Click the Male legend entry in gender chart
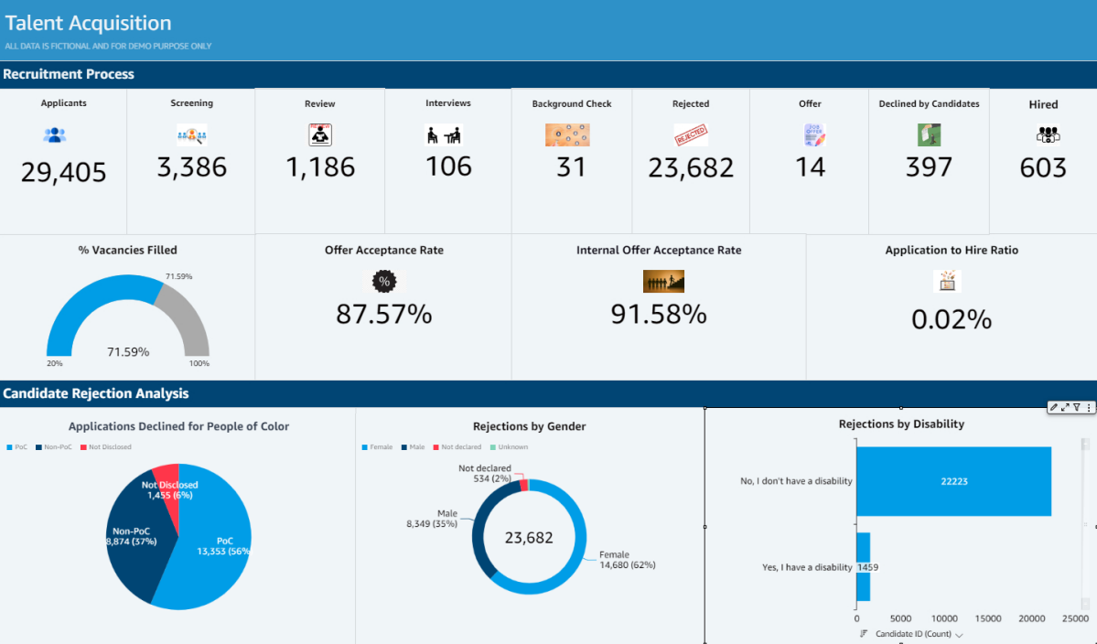The width and height of the screenshot is (1097, 644). click(x=413, y=446)
